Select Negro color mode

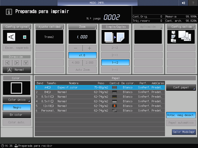[17, 108]
